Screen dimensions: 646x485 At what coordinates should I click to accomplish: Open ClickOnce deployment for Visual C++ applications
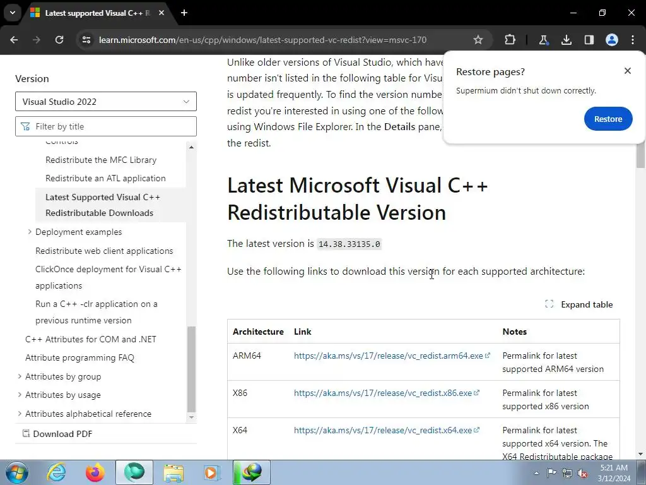click(109, 277)
